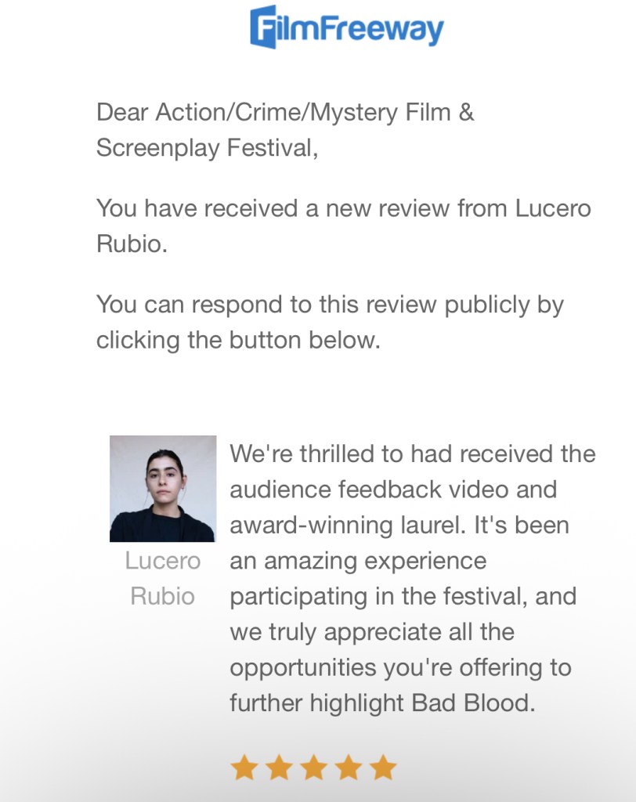Click the "Screenplay Festival," text line
The image size is (636, 802).
click(207, 148)
